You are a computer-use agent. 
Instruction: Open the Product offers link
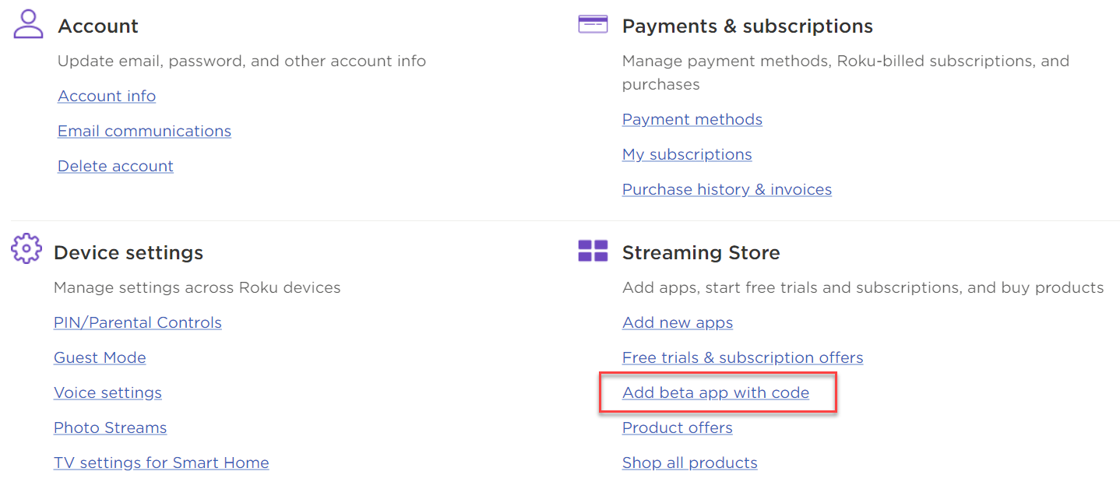click(677, 427)
